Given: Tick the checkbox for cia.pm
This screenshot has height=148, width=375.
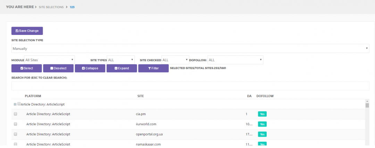Looking at the screenshot, I should pyautogui.click(x=15, y=114).
